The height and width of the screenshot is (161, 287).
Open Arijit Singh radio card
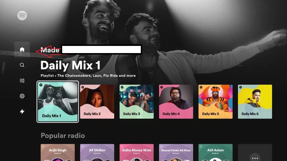[58, 153]
